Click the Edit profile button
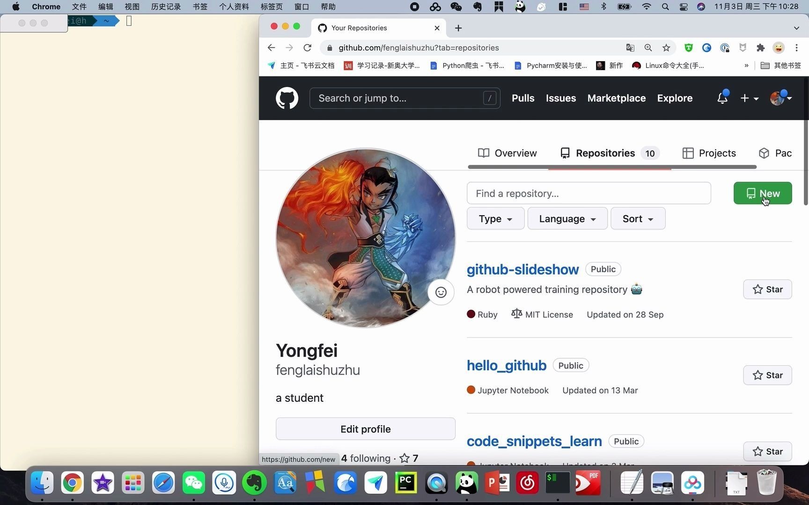809x505 pixels. tap(365, 429)
